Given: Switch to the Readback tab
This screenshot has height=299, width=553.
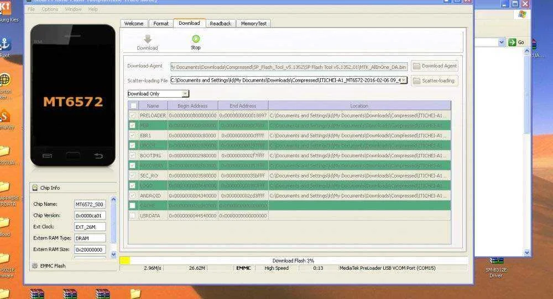Looking at the screenshot, I should coord(221,24).
